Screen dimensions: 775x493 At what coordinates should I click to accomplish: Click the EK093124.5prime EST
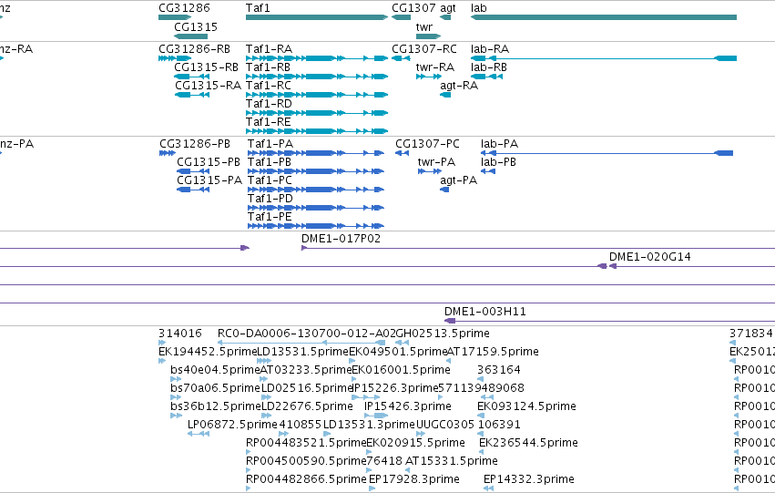480,416
